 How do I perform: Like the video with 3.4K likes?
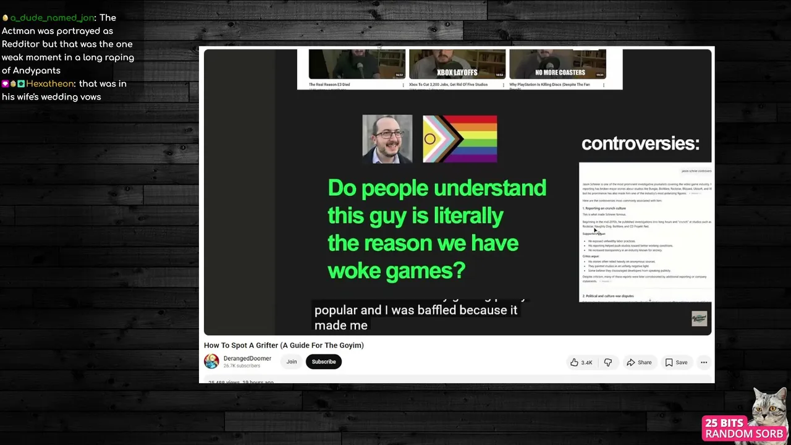(x=581, y=362)
